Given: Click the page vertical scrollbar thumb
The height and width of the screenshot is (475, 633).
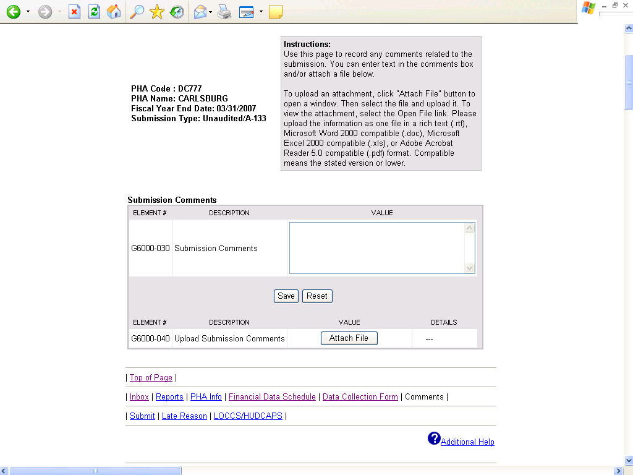Looking at the screenshot, I should pos(629,82).
